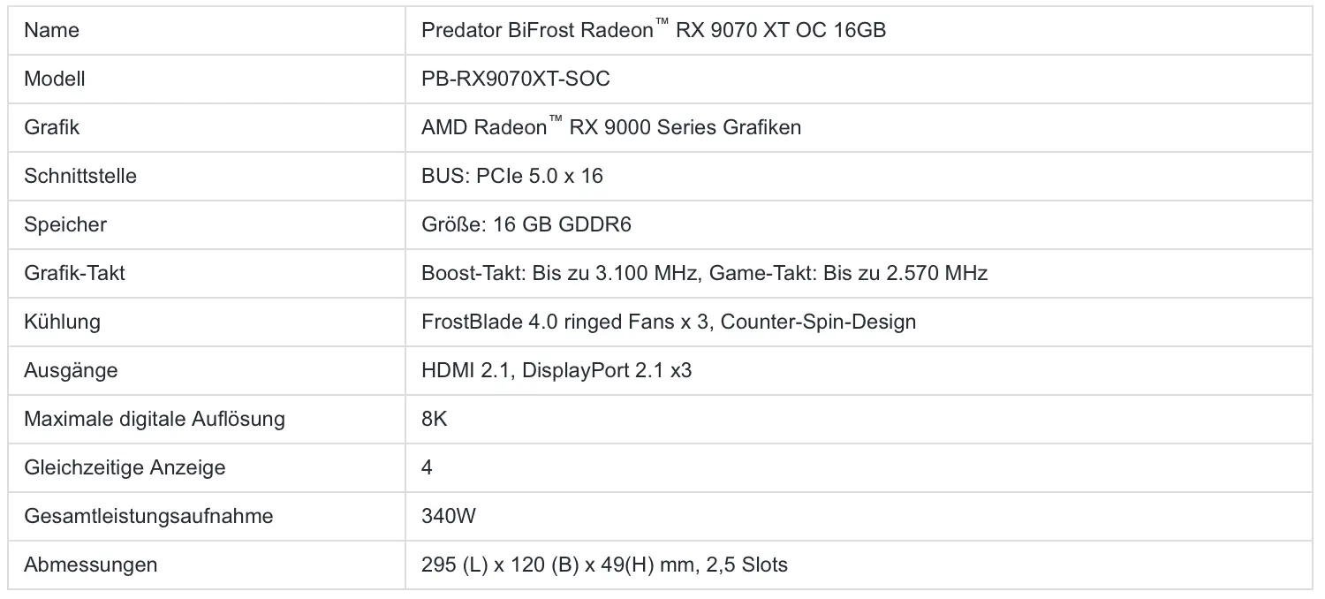Click the '8K' resolution value

435,420
